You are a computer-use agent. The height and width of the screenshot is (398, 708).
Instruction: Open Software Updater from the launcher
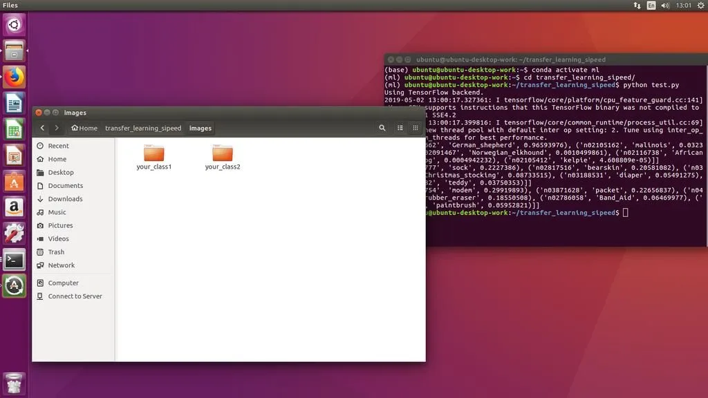click(x=14, y=286)
